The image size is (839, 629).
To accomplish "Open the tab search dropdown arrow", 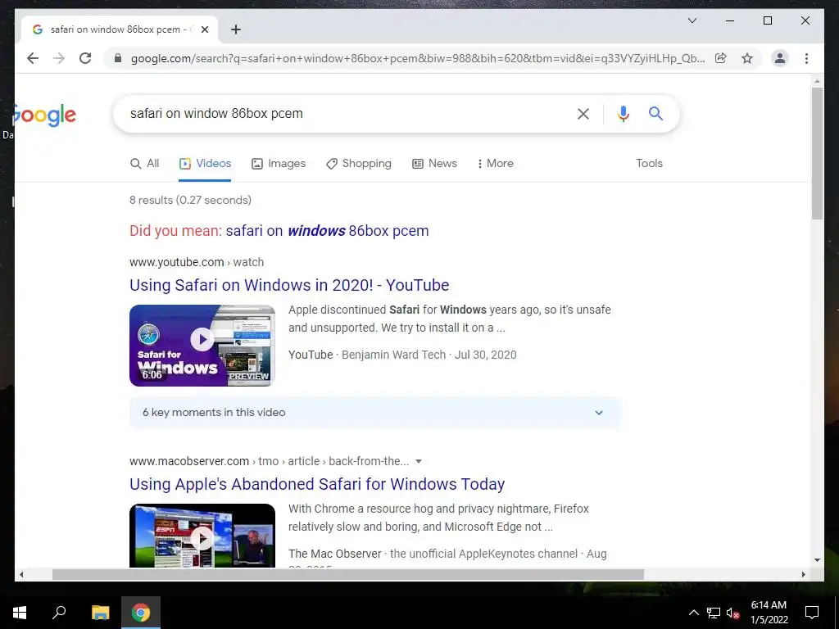I will 692,20.
